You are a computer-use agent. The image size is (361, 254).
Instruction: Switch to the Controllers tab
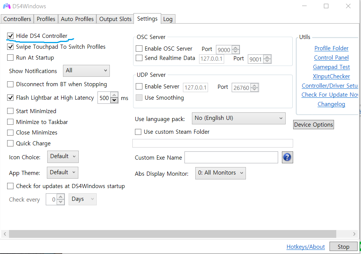tap(17, 19)
